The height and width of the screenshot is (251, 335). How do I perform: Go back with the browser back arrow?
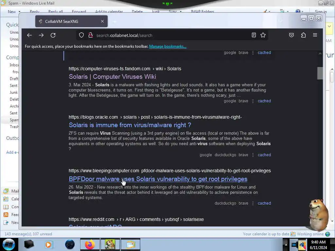(x=29, y=35)
